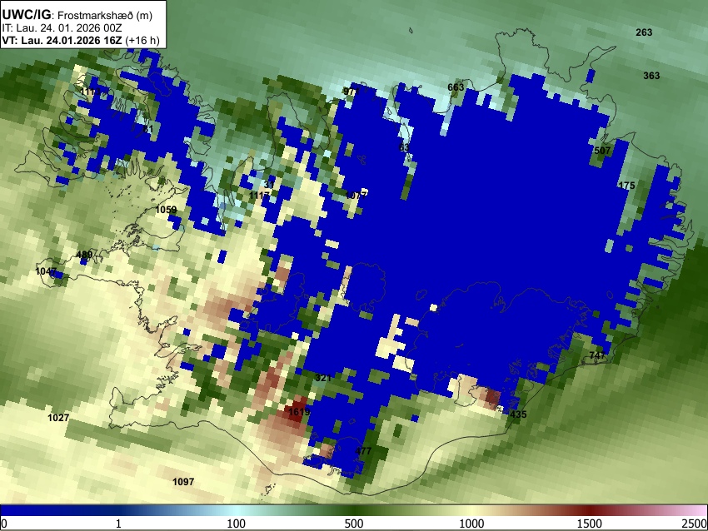
Task: Select the 363 value label
Action: (651, 76)
